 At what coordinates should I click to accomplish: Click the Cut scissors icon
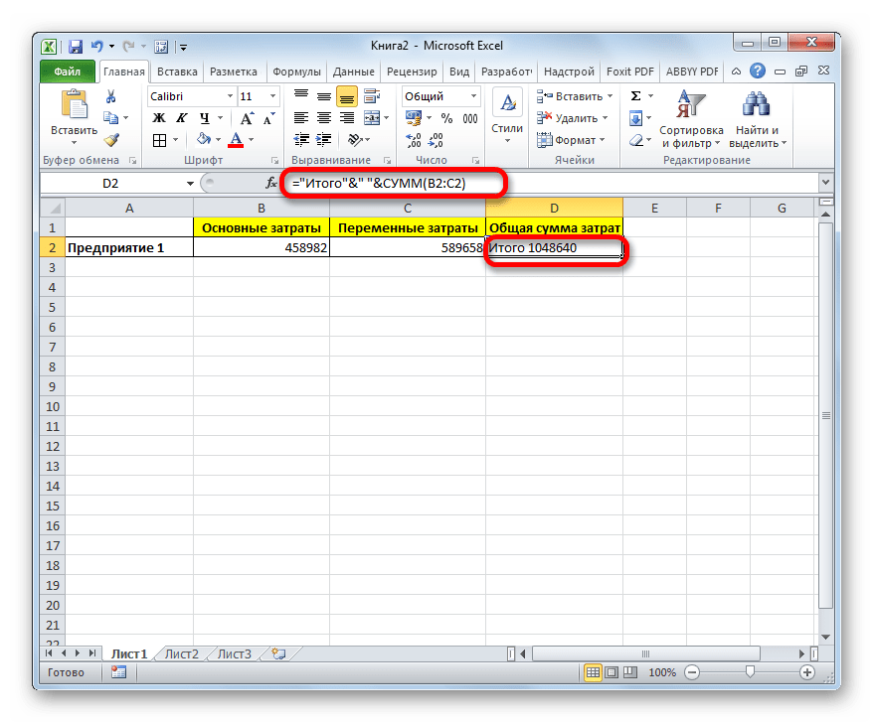click(x=111, y=96)
